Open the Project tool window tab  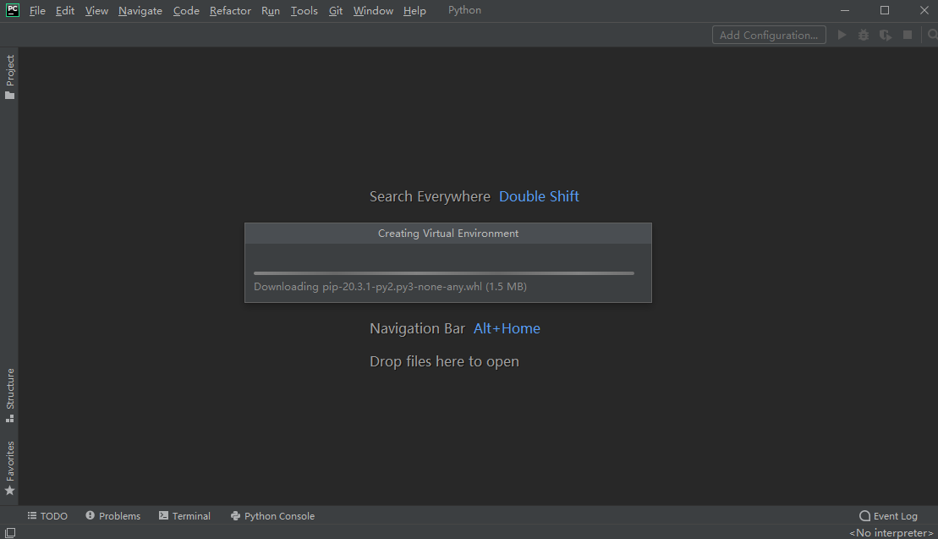[x=10, y=70]
